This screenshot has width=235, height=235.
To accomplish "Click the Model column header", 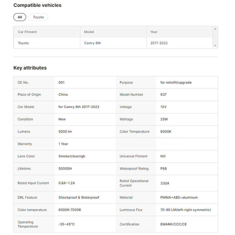I will point(89,32).
